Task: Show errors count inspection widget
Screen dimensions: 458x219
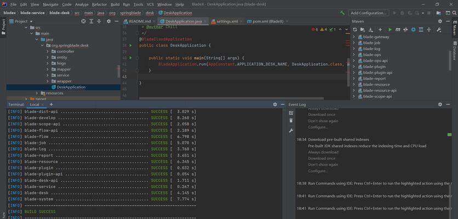Action: click(315, 30)
